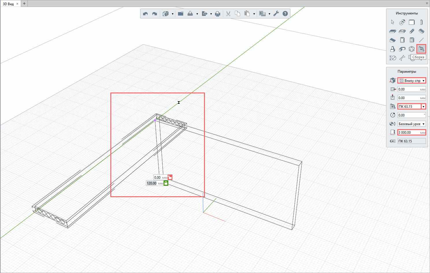Close the 3D Вид tab
The image size is (430, 273).
(17, 4)
